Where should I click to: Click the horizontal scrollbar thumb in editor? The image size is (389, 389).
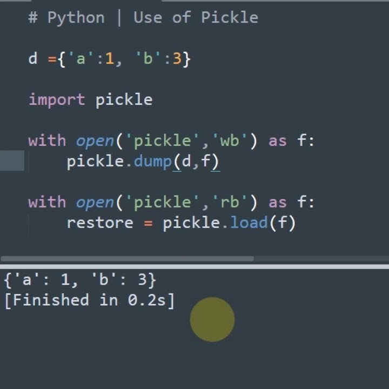(127, 259)
